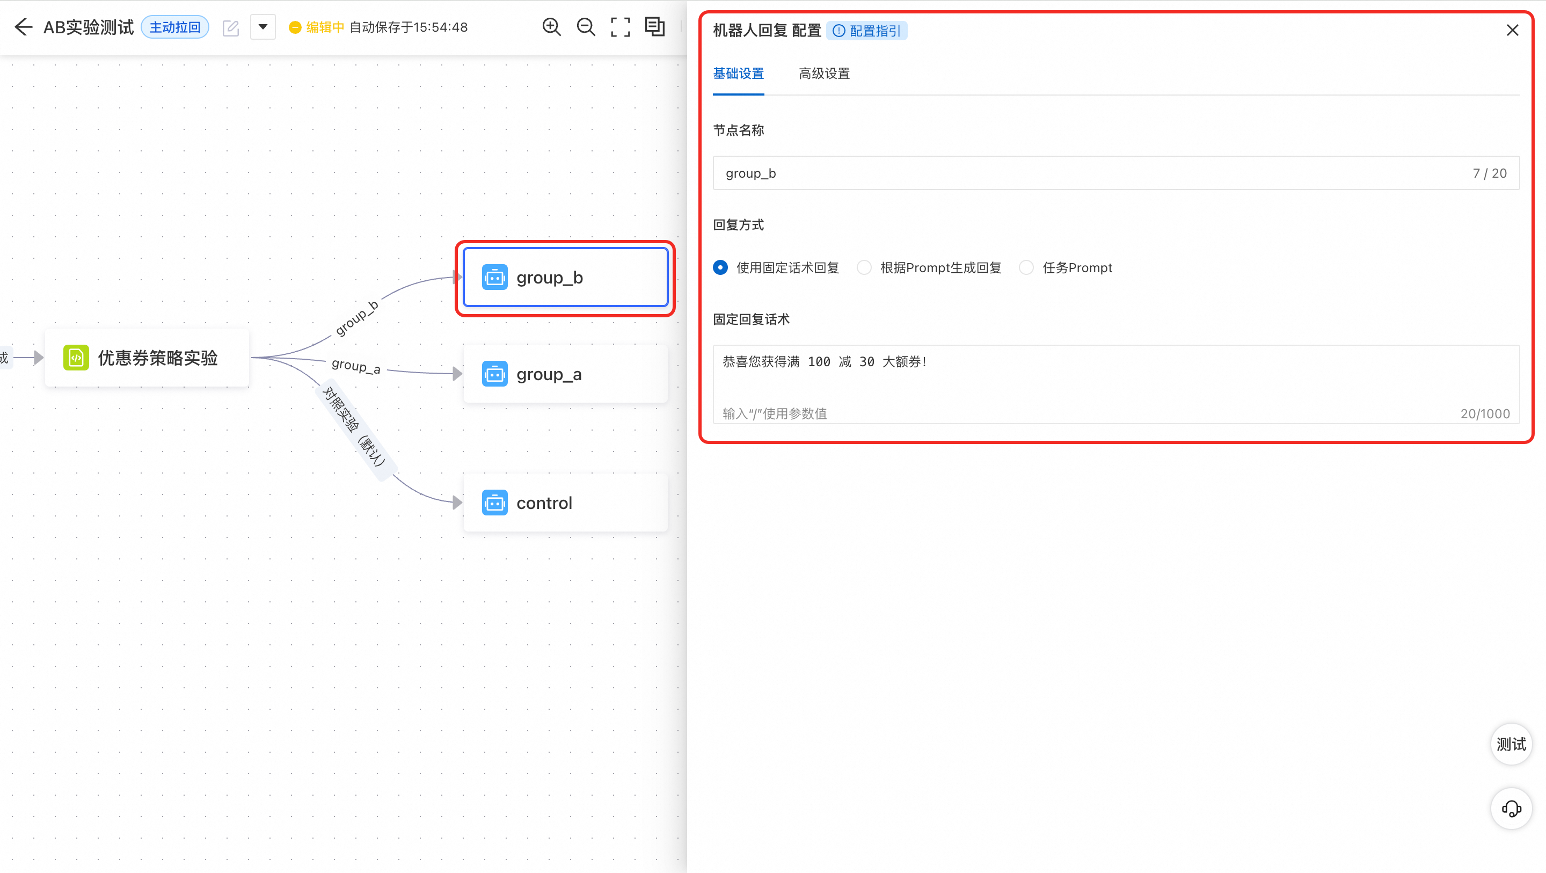The image size is (1546, 873).
Task: Select the group_b node
Action: pos(565,278)
